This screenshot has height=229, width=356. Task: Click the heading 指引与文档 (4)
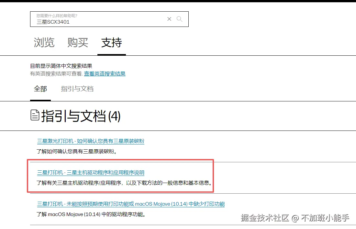(x=81, y=116)
